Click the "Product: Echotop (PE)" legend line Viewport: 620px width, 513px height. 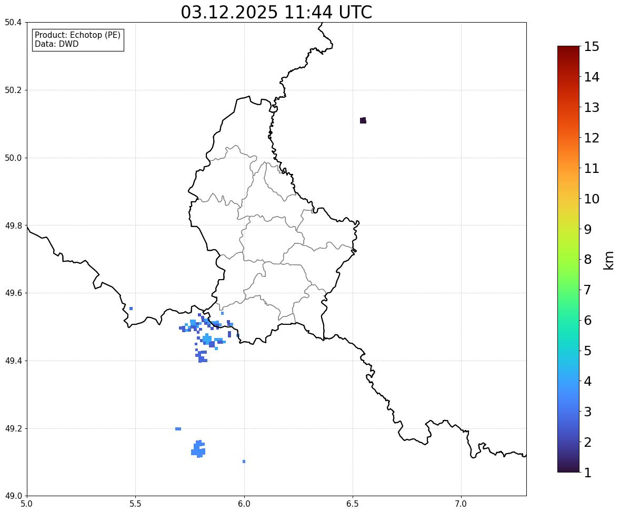pos(77,35)
